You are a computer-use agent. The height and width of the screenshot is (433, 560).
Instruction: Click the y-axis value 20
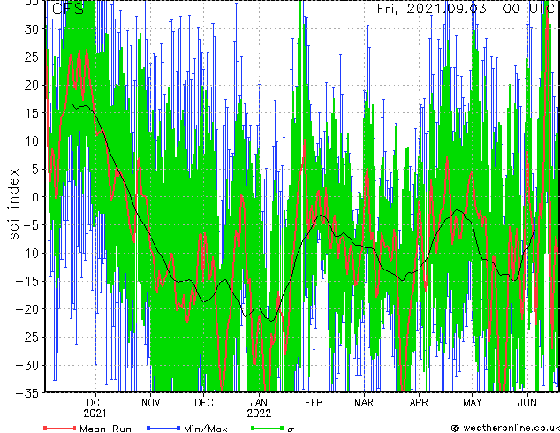[31, 85]
